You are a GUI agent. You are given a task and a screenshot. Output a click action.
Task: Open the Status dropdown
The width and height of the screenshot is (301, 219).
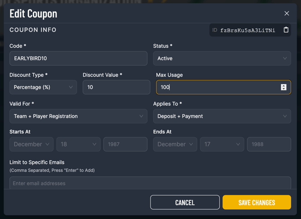222,58
